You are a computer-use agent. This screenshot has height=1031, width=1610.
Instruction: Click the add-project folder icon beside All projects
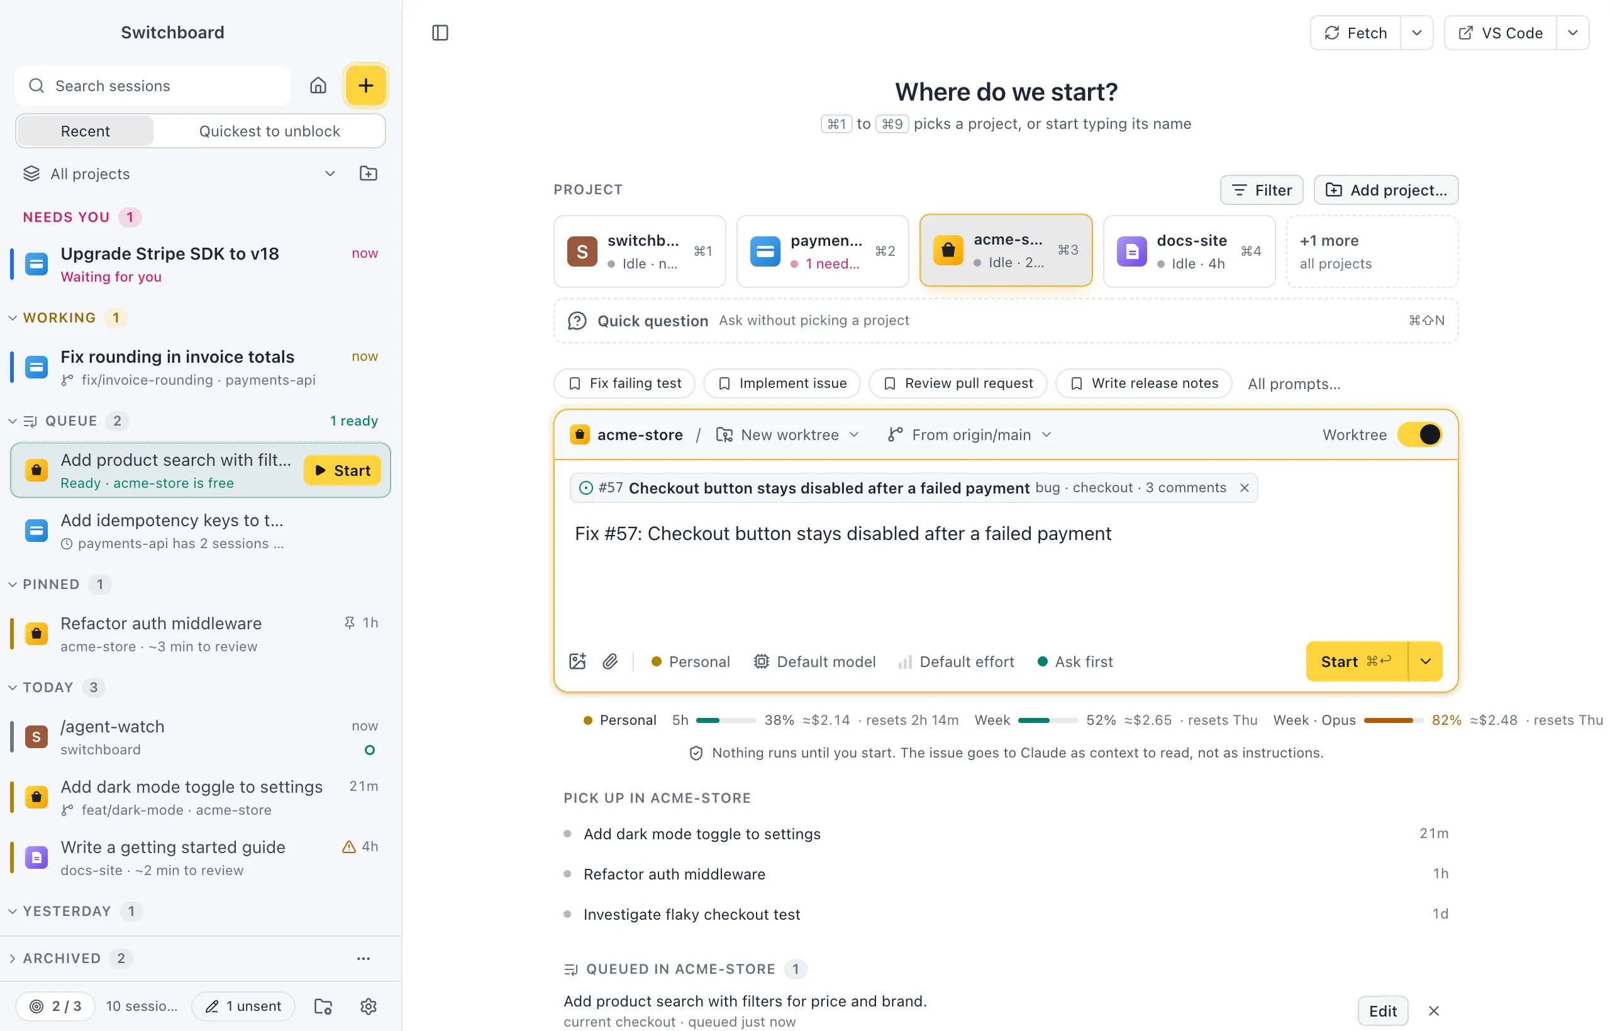[x=369, y=174]
